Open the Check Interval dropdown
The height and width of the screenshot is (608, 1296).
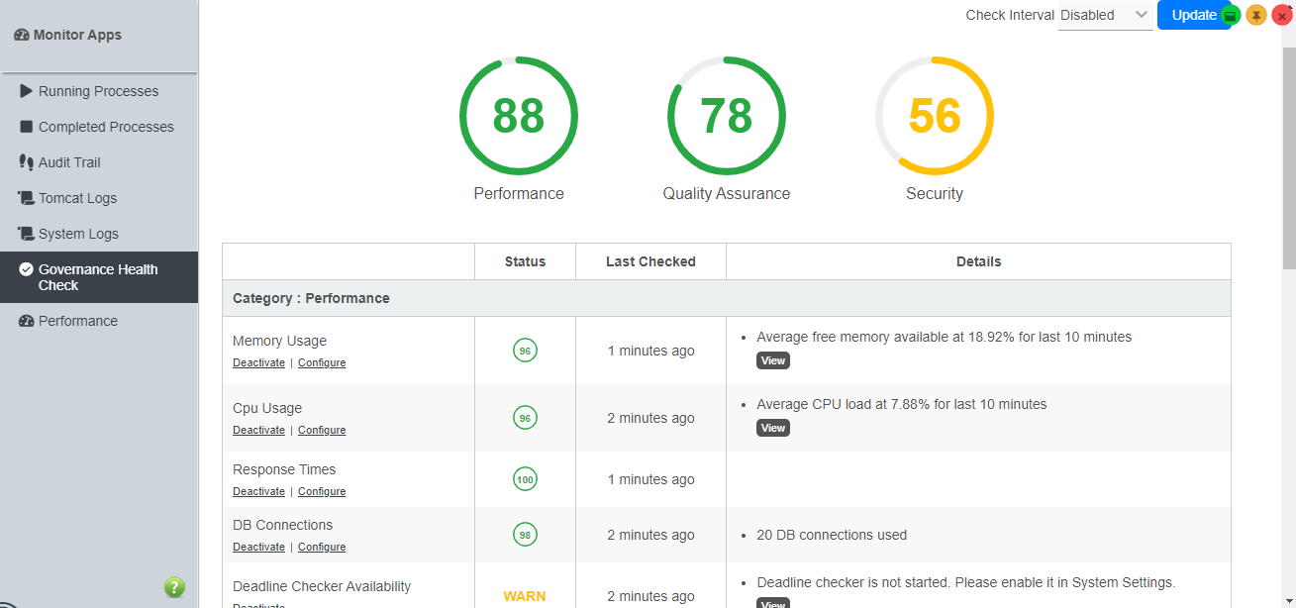(x=1104, y=16)
